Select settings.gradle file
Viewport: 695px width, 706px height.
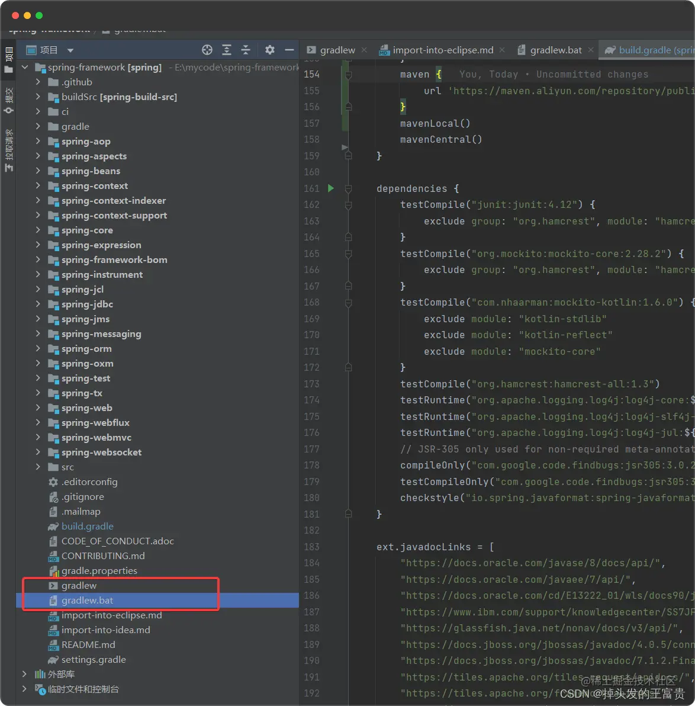94,660
